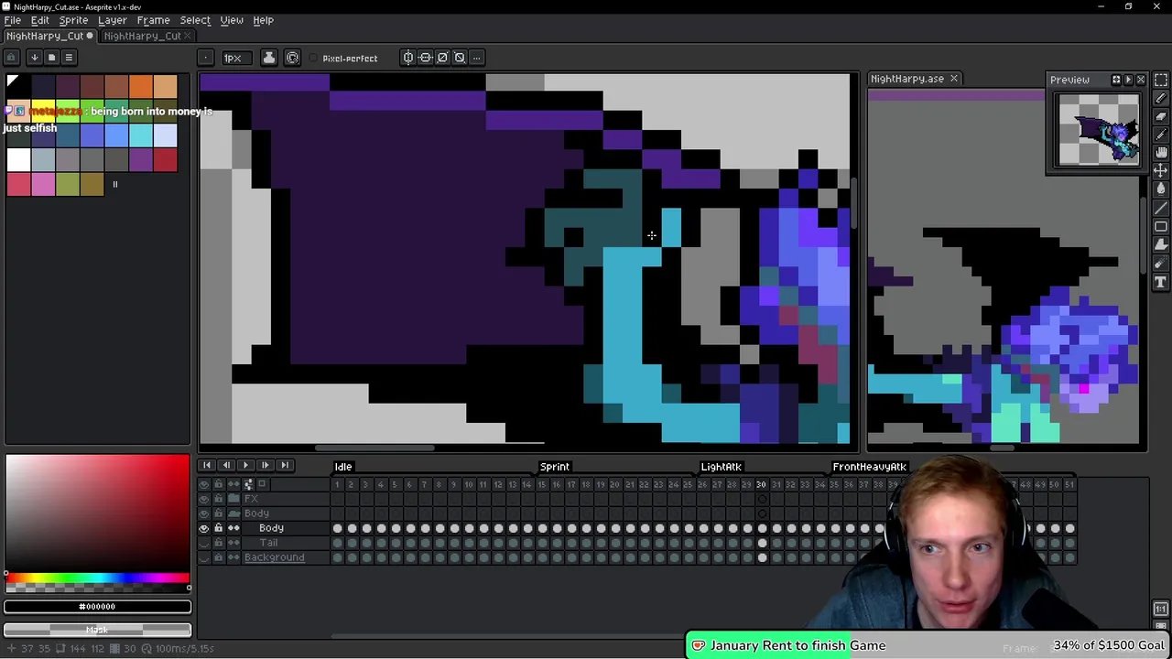Toggle horizontal symmetry mode icon
Viewport: 1172px width, 659px height.
pos(408,58)
